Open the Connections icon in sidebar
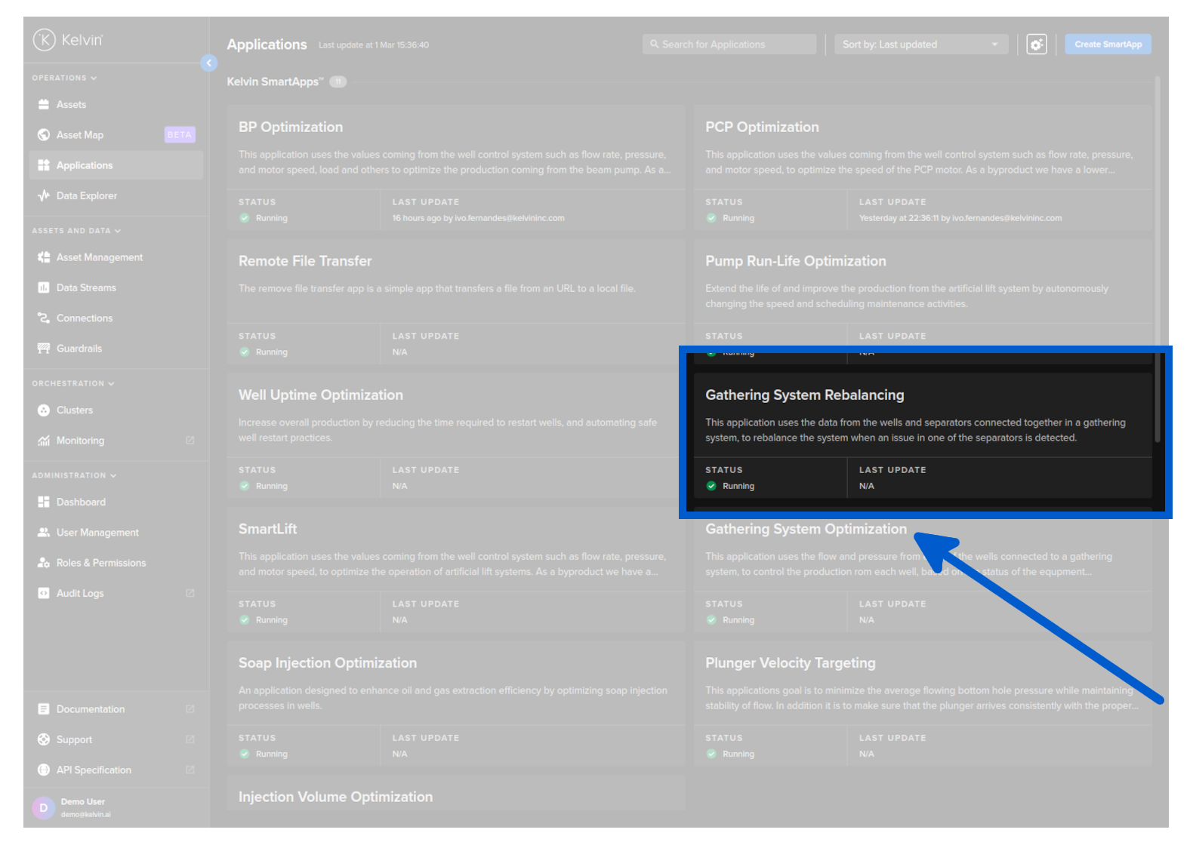Screen dimensions: 1193x845 [44, 318]
